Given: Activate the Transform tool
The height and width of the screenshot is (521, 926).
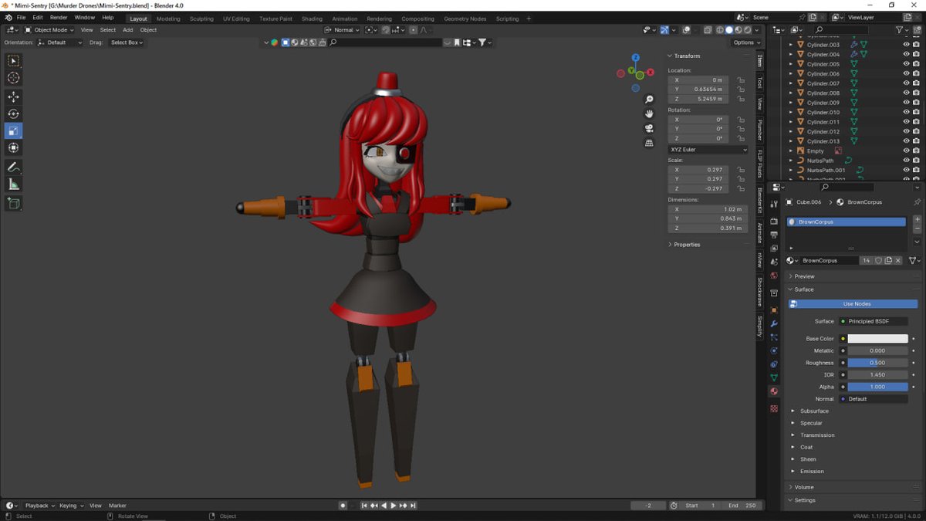Looking at the screenshot, I should (x=14, y=147).
